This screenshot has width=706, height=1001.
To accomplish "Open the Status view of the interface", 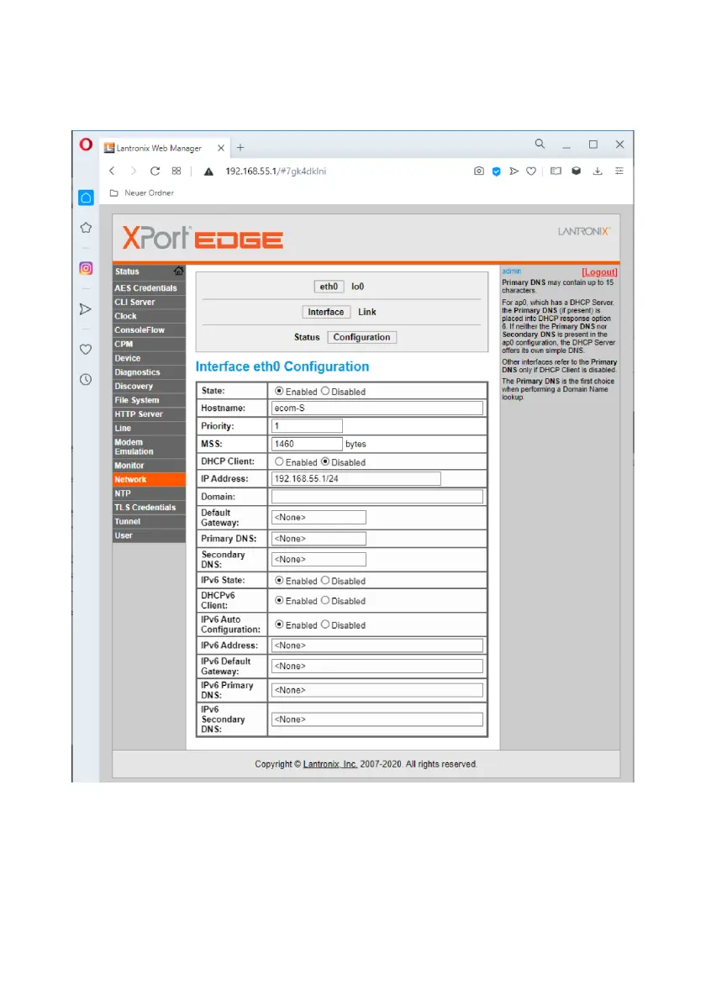I will [307, 337].
